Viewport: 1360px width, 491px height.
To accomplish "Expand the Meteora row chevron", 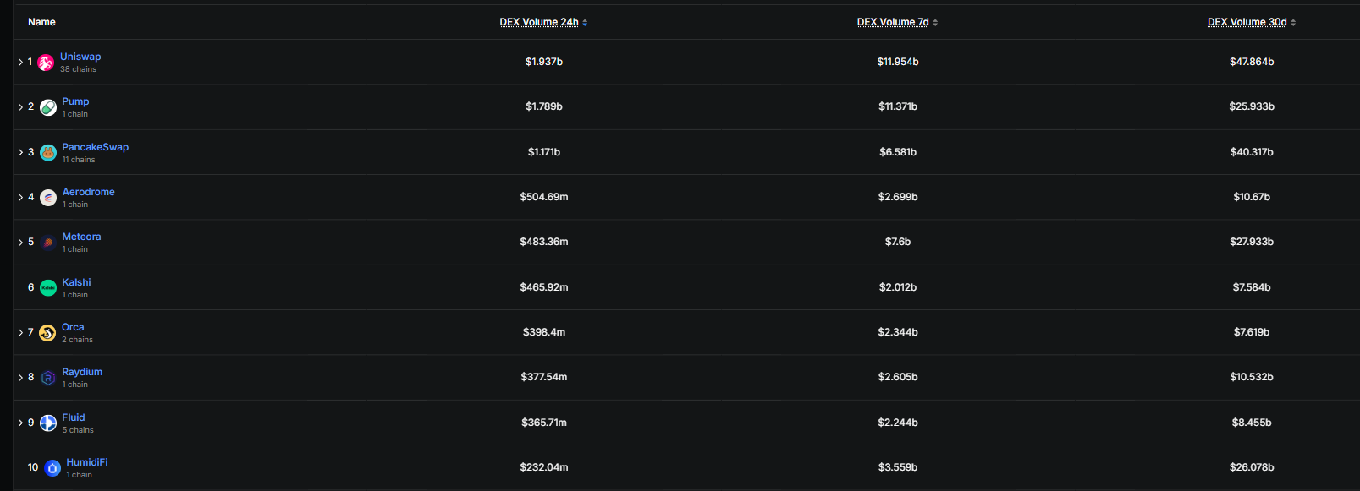I will click(x=21, y=243).
